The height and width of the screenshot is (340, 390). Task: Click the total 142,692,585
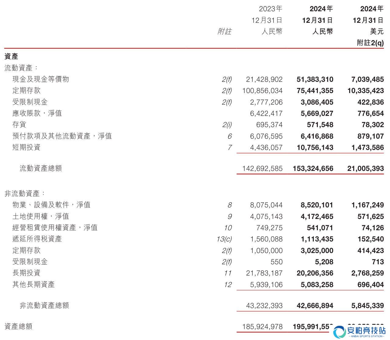[262, 169]
